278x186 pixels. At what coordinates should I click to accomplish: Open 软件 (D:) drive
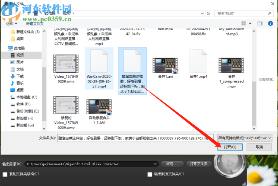(x=20, y=104)
